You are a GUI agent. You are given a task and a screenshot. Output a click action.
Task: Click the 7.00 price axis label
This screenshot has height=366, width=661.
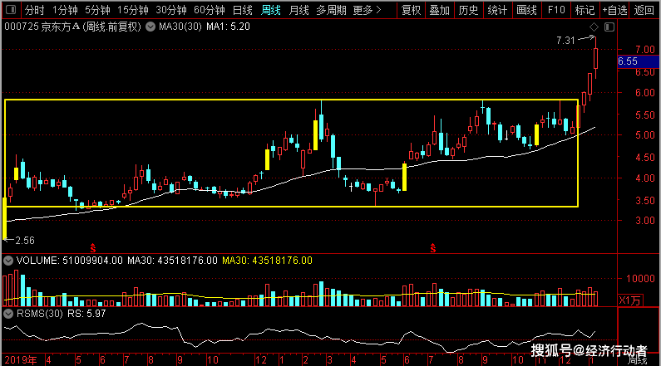click(645, 50)
